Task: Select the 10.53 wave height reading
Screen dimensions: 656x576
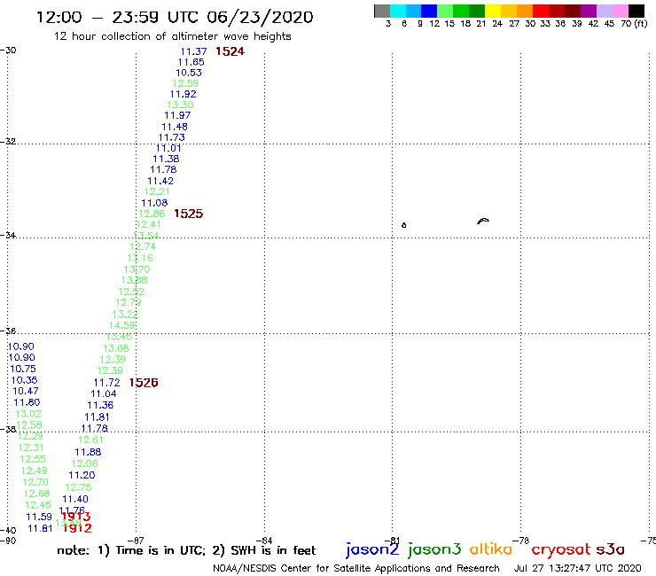Action: coord(189,73)
